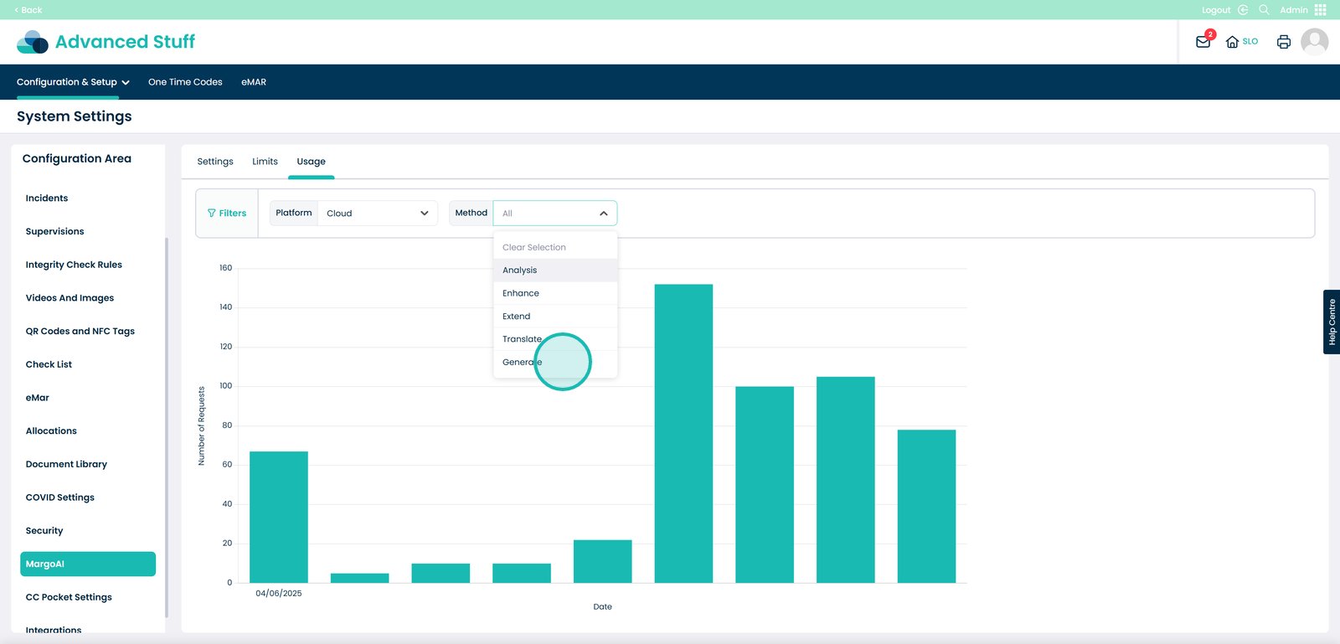Open the Help Centre side panel
Screen dimensions: 1340x644
coord(1331,322)
